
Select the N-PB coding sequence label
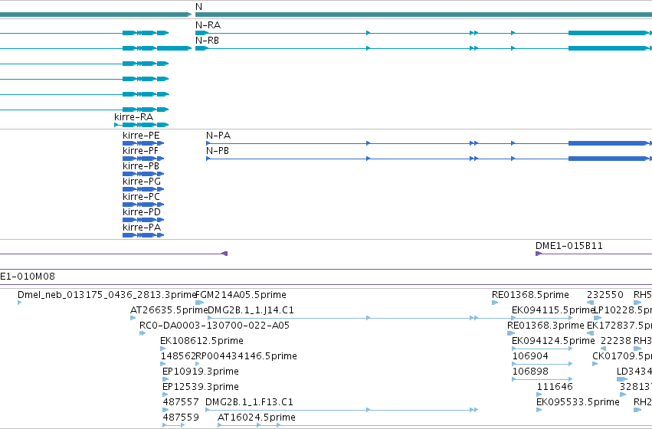(218, 150)
